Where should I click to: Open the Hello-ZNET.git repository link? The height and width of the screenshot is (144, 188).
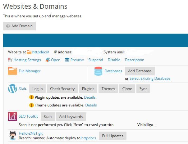[x=31, y=133]
